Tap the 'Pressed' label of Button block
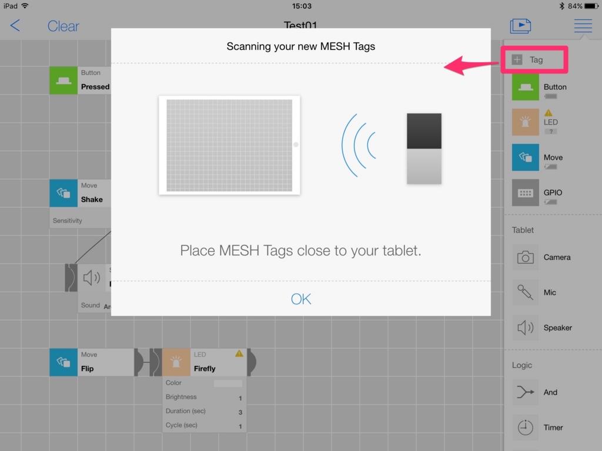Image resolution: width=602 pixels, height=451 pixels. coord(95,87)
